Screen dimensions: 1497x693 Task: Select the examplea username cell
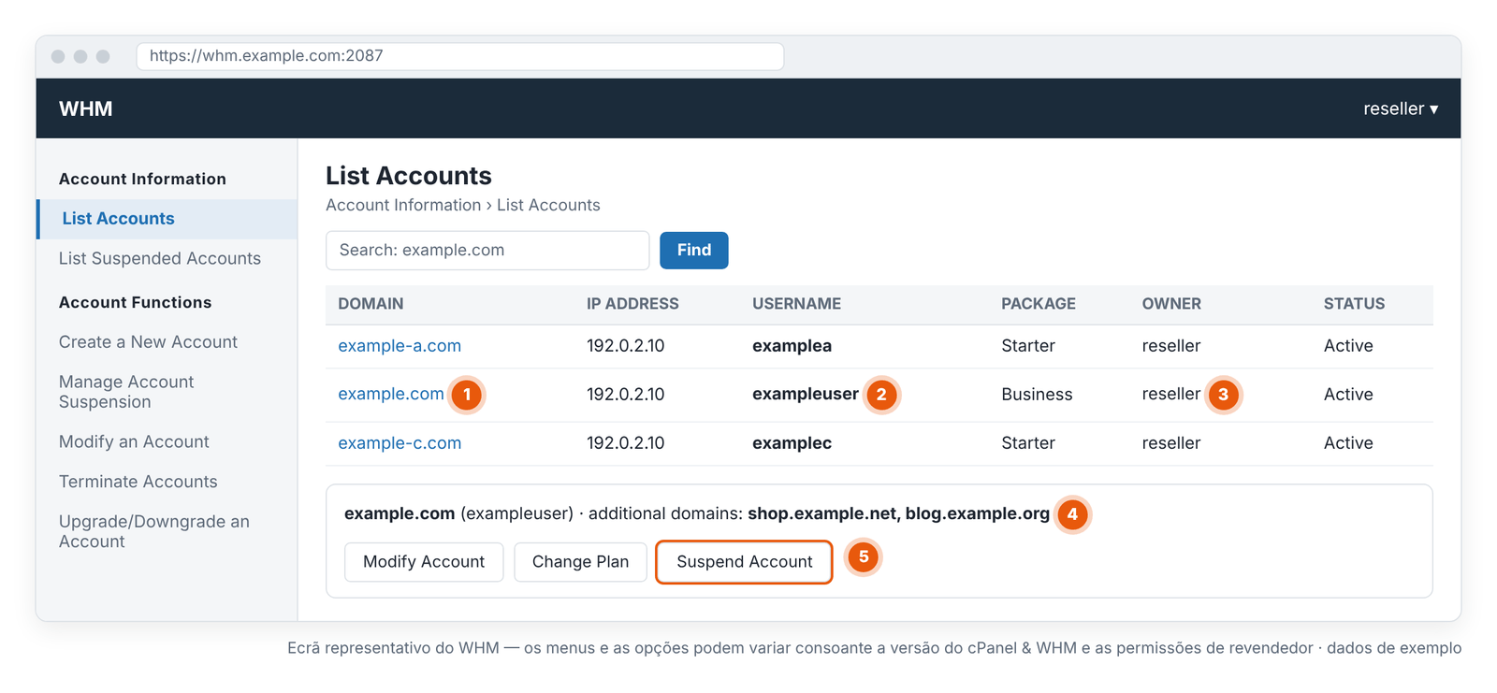[792, 346]
